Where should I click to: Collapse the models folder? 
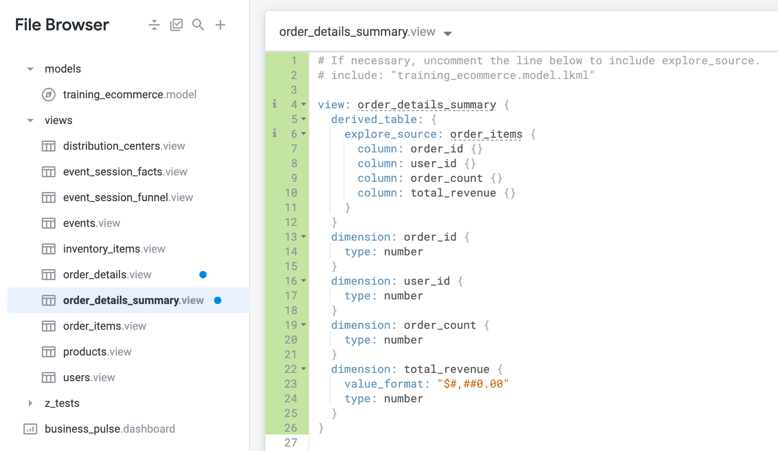click(x=30, y=68)
